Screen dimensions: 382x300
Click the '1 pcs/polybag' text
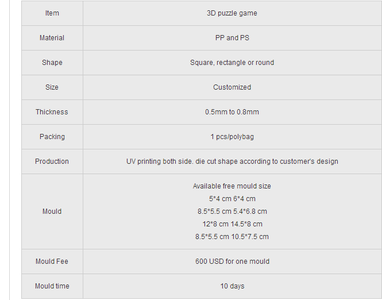tap(232, 136)
